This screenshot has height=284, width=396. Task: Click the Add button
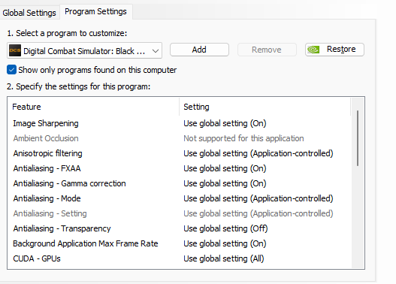[x=199, y=50]
